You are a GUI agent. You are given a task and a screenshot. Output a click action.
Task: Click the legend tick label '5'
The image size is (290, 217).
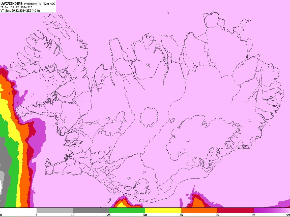coord(36,215)
